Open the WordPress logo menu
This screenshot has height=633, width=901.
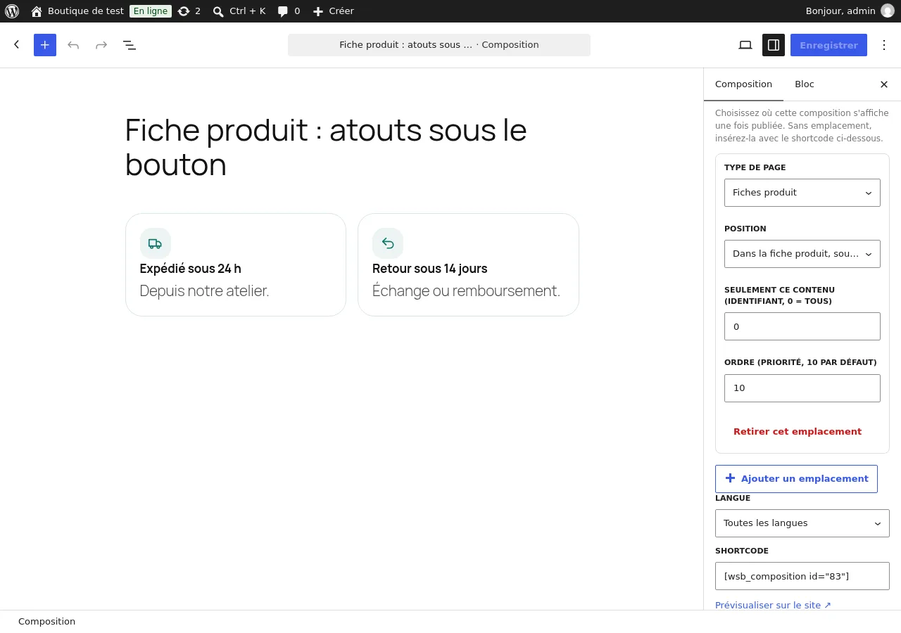click(12, 11)
